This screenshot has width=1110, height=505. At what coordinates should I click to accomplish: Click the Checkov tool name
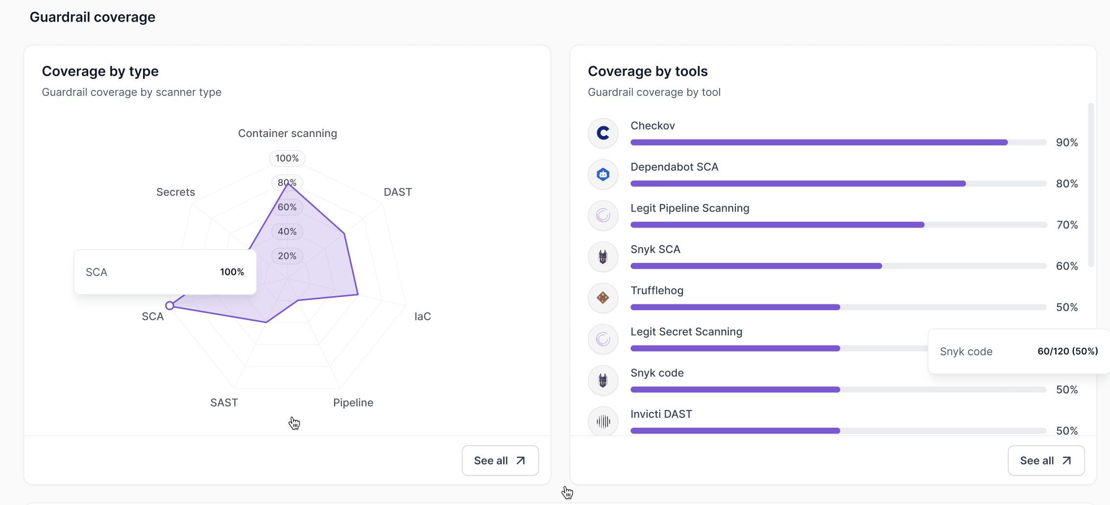coord(652,126)
